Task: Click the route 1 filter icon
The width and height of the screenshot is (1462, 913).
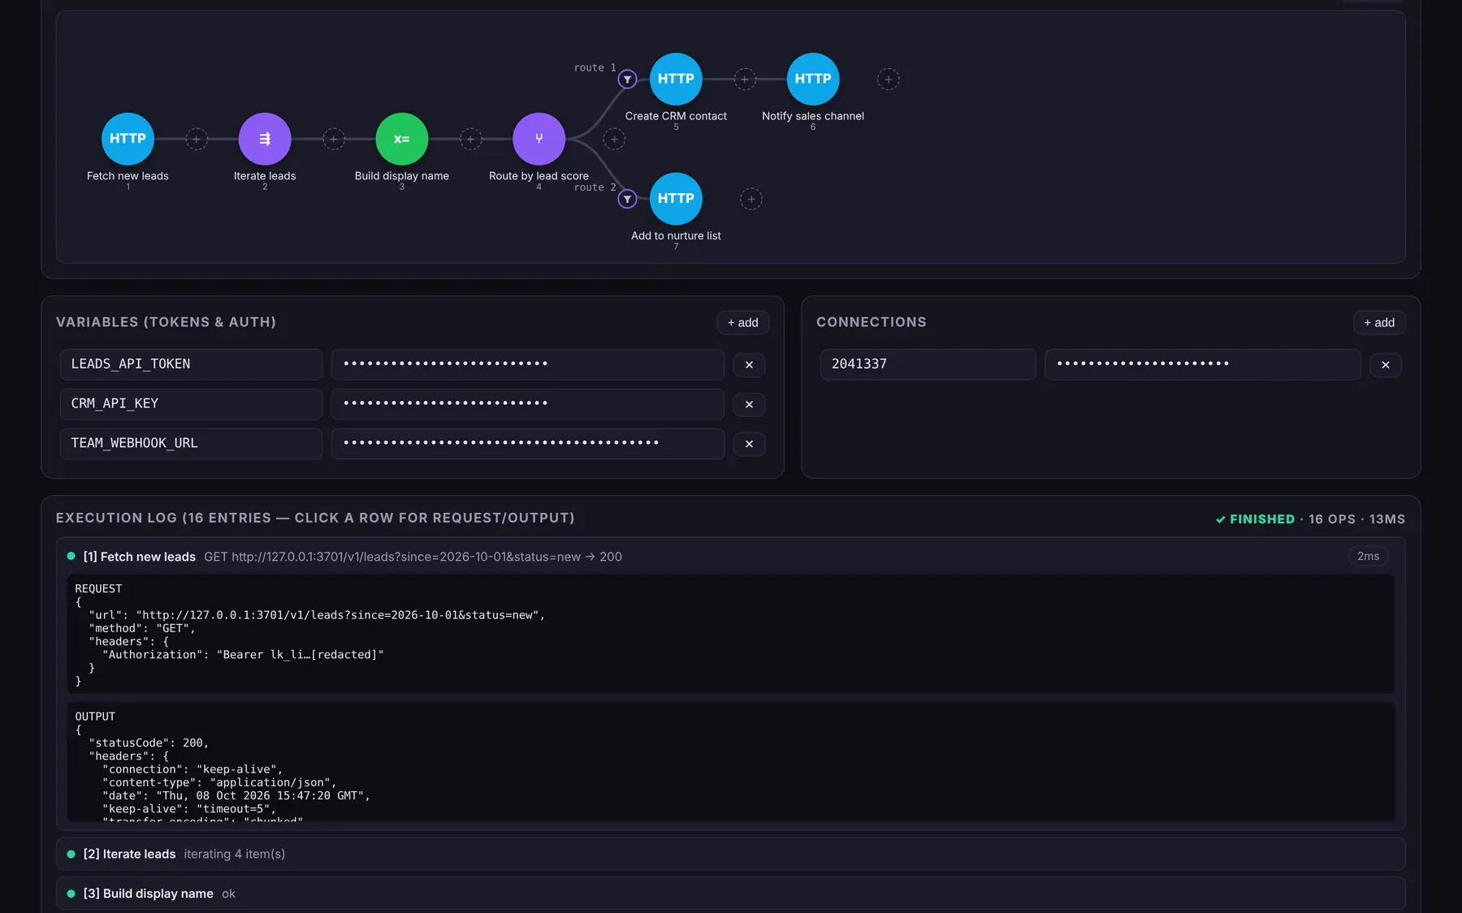Action: pos(627,80)
